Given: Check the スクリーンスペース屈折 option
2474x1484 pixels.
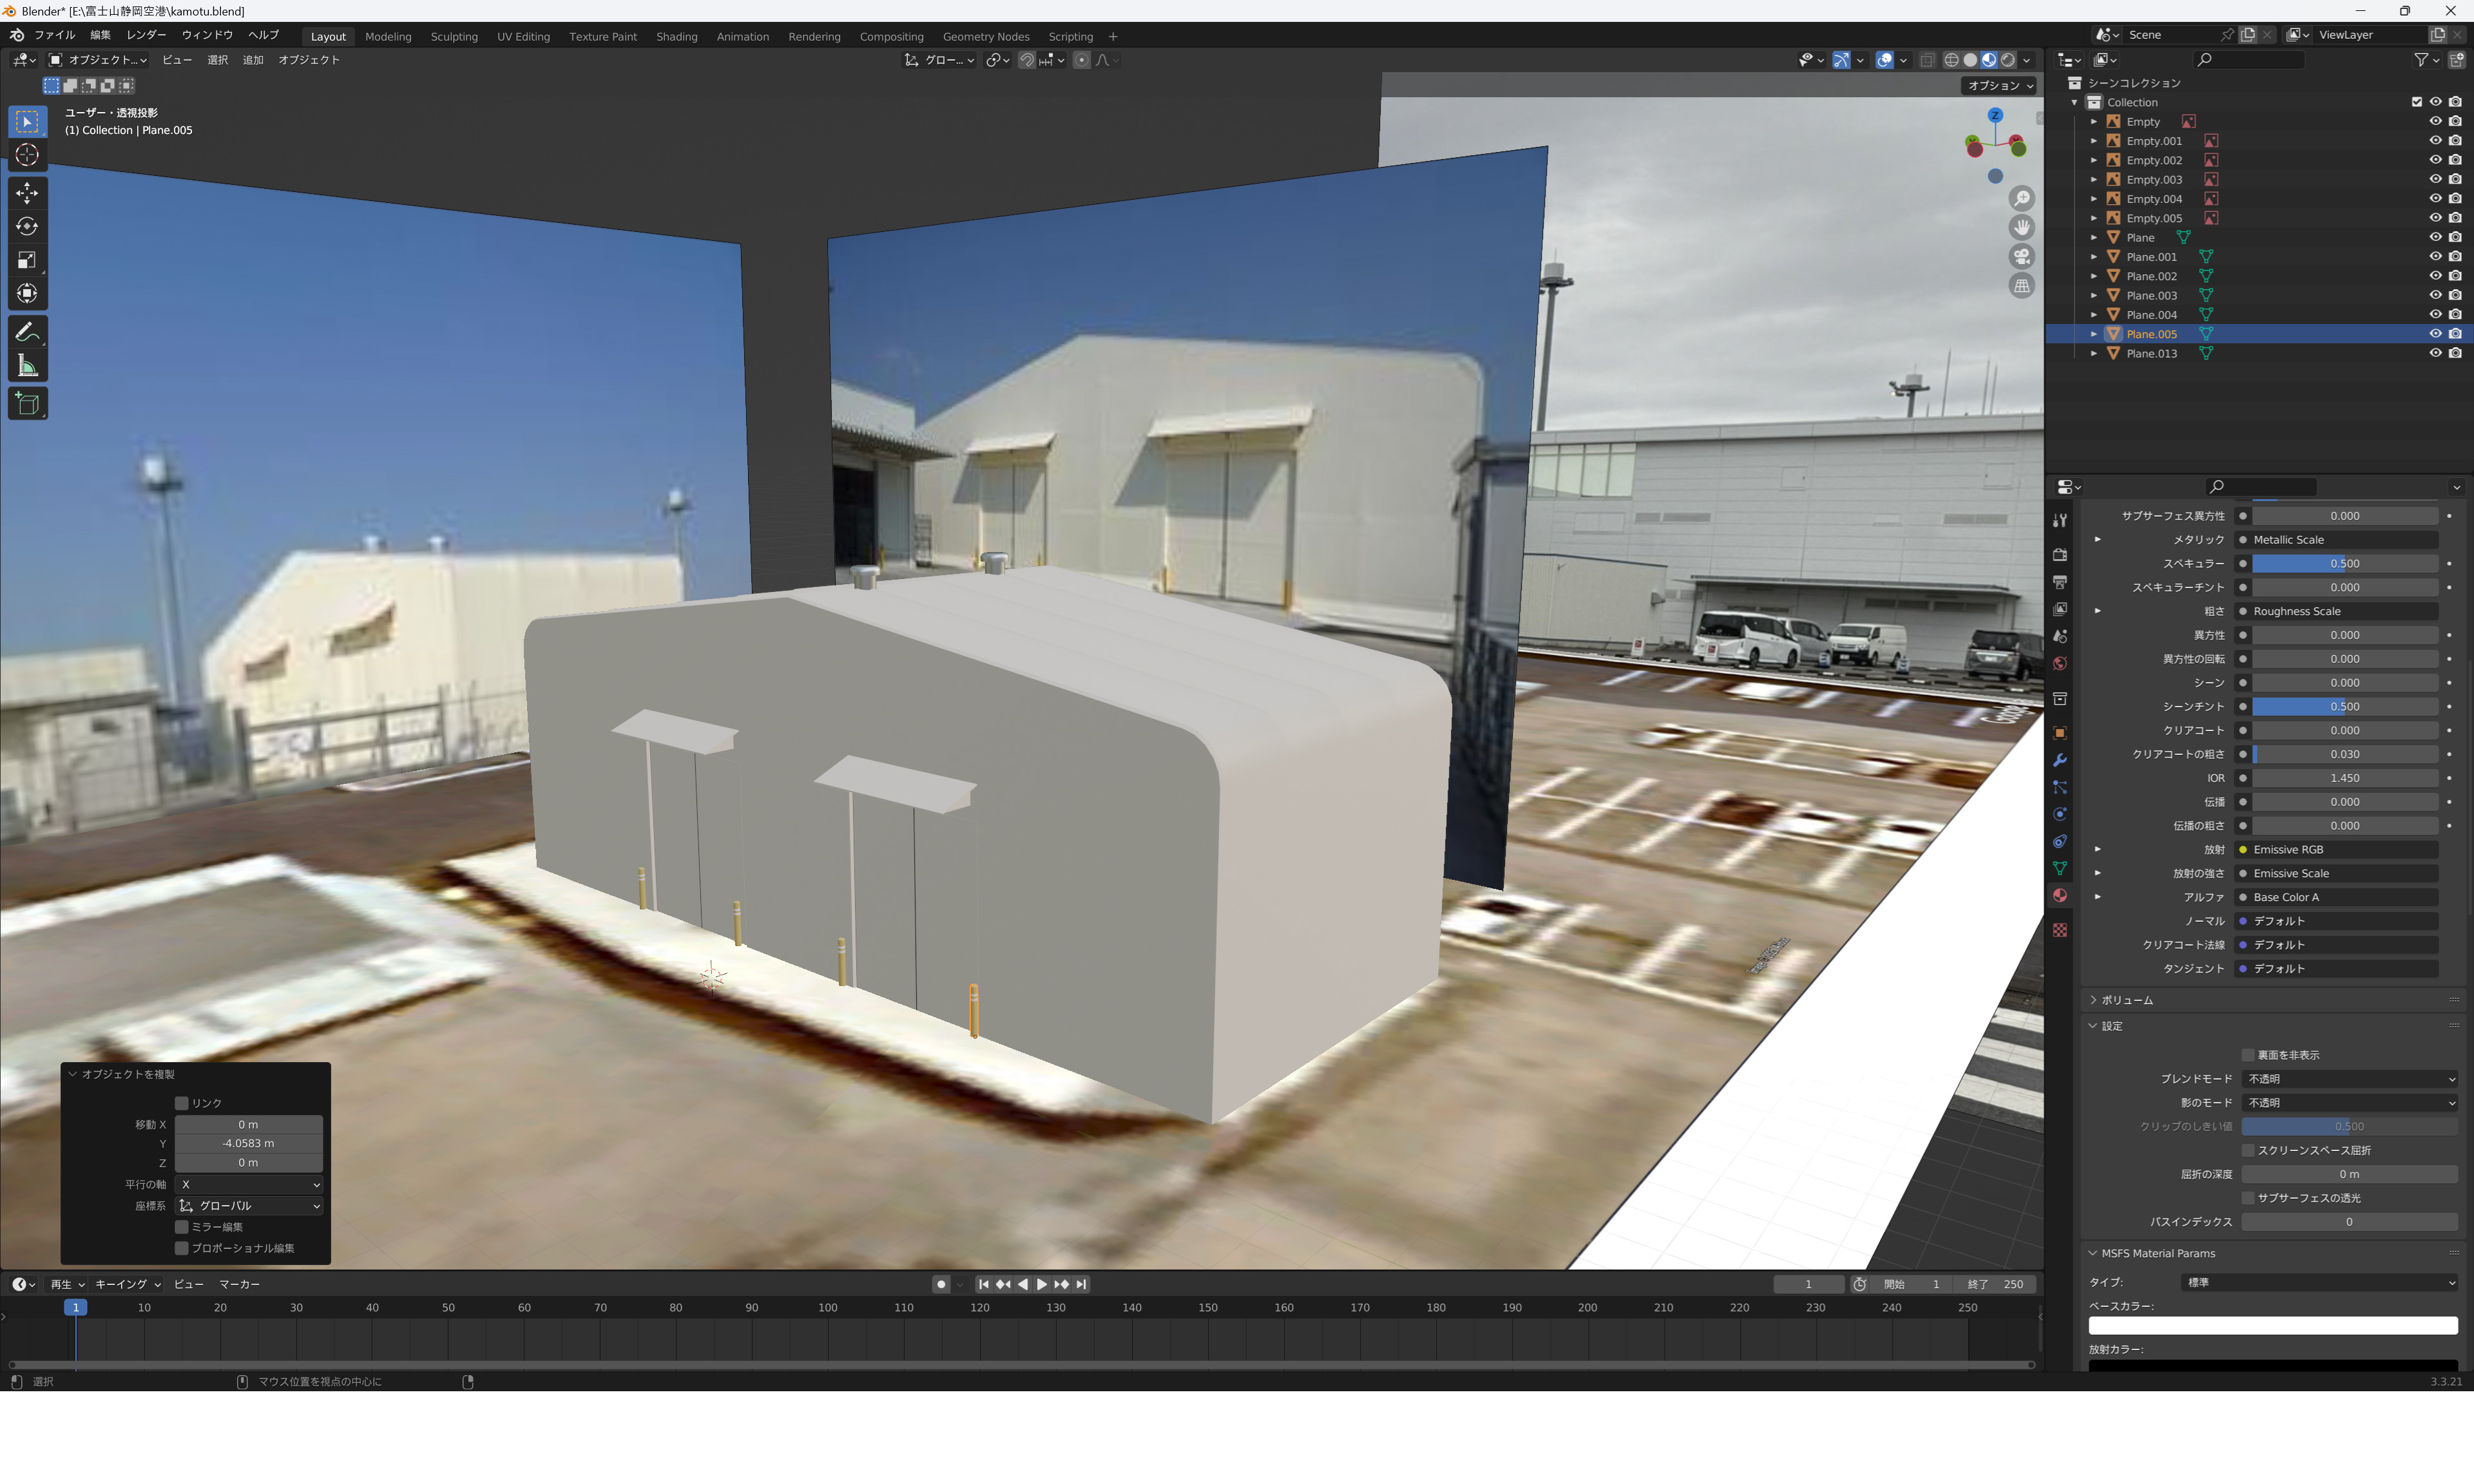Looking at the screenshot, I should 2248,1150.
